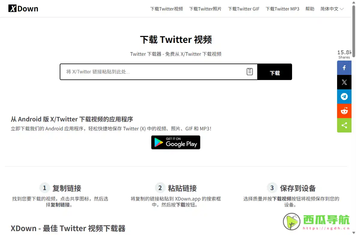356x235 pixels.
Task: Click the 复制链接 step heading
Action: (x=67, y=188)
